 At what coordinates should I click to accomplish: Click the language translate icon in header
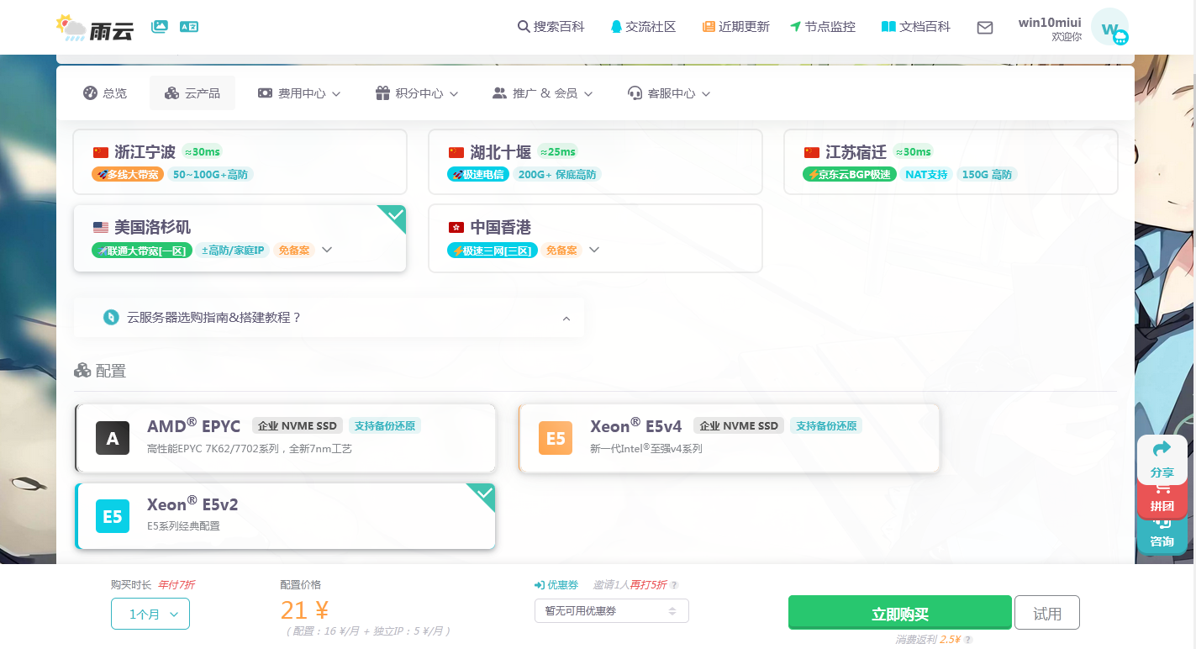click(189, 27)
